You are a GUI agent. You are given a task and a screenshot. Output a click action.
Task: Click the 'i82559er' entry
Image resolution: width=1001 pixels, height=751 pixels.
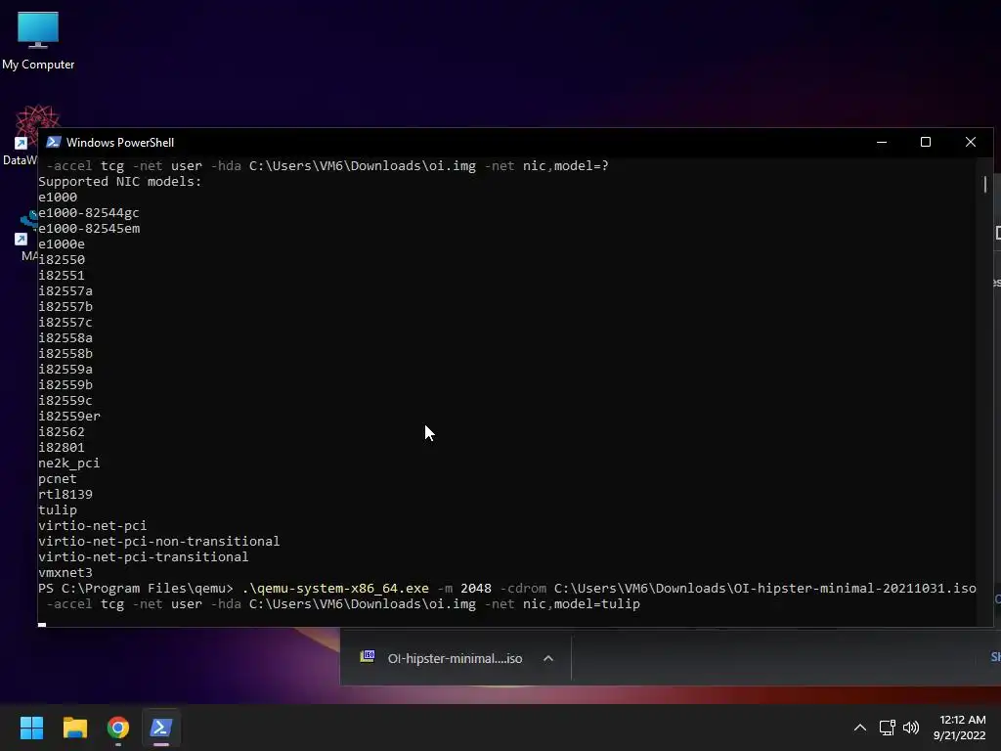tap(69, 416)
